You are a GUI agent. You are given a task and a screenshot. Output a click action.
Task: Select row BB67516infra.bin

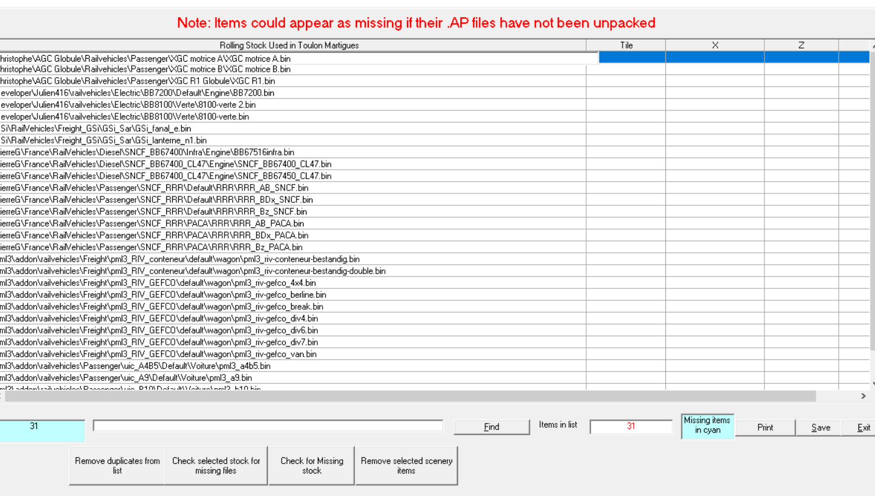click(x=293, y=152)
